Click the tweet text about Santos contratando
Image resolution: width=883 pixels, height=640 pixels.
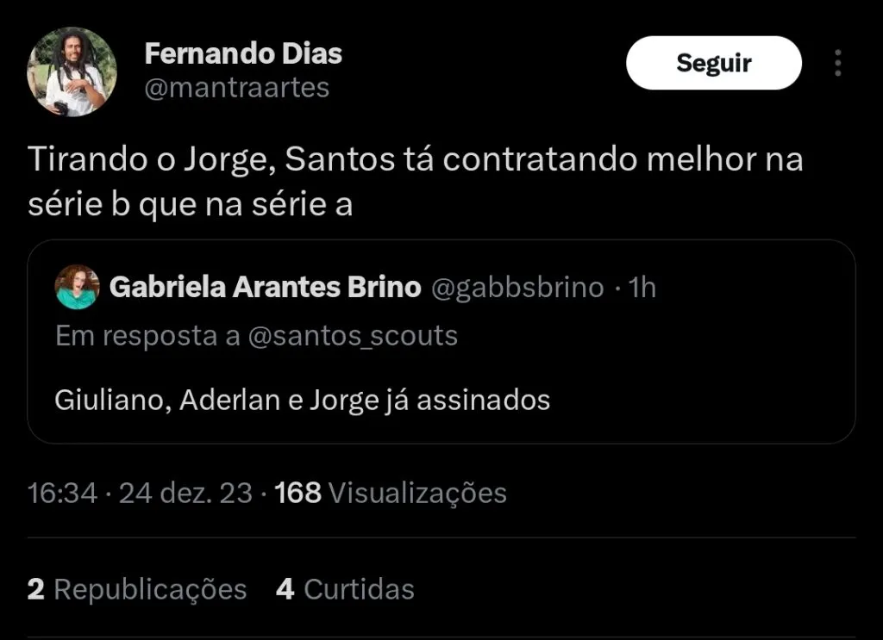tap(415, 160)
